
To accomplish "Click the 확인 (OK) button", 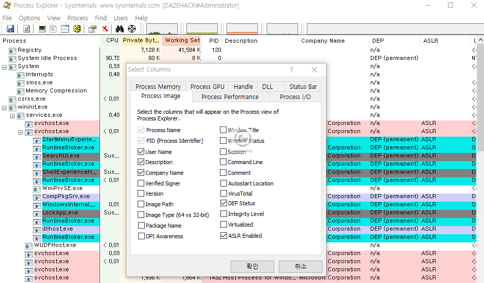I will coord(252,266).
